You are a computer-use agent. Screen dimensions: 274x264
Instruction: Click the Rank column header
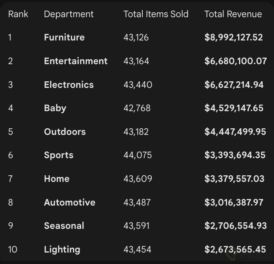18,14
